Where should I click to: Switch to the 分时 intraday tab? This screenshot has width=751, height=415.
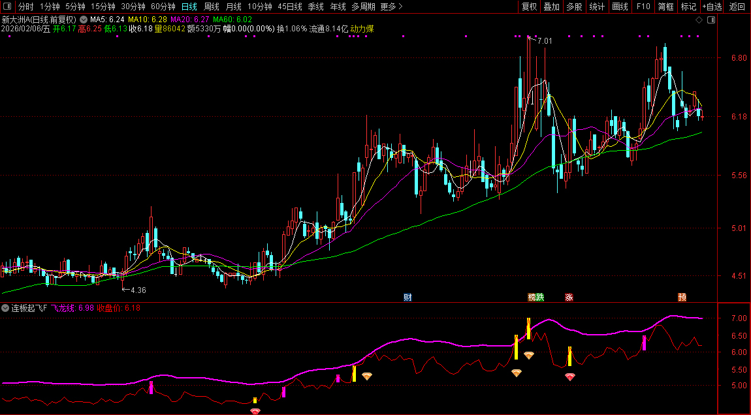26,7
